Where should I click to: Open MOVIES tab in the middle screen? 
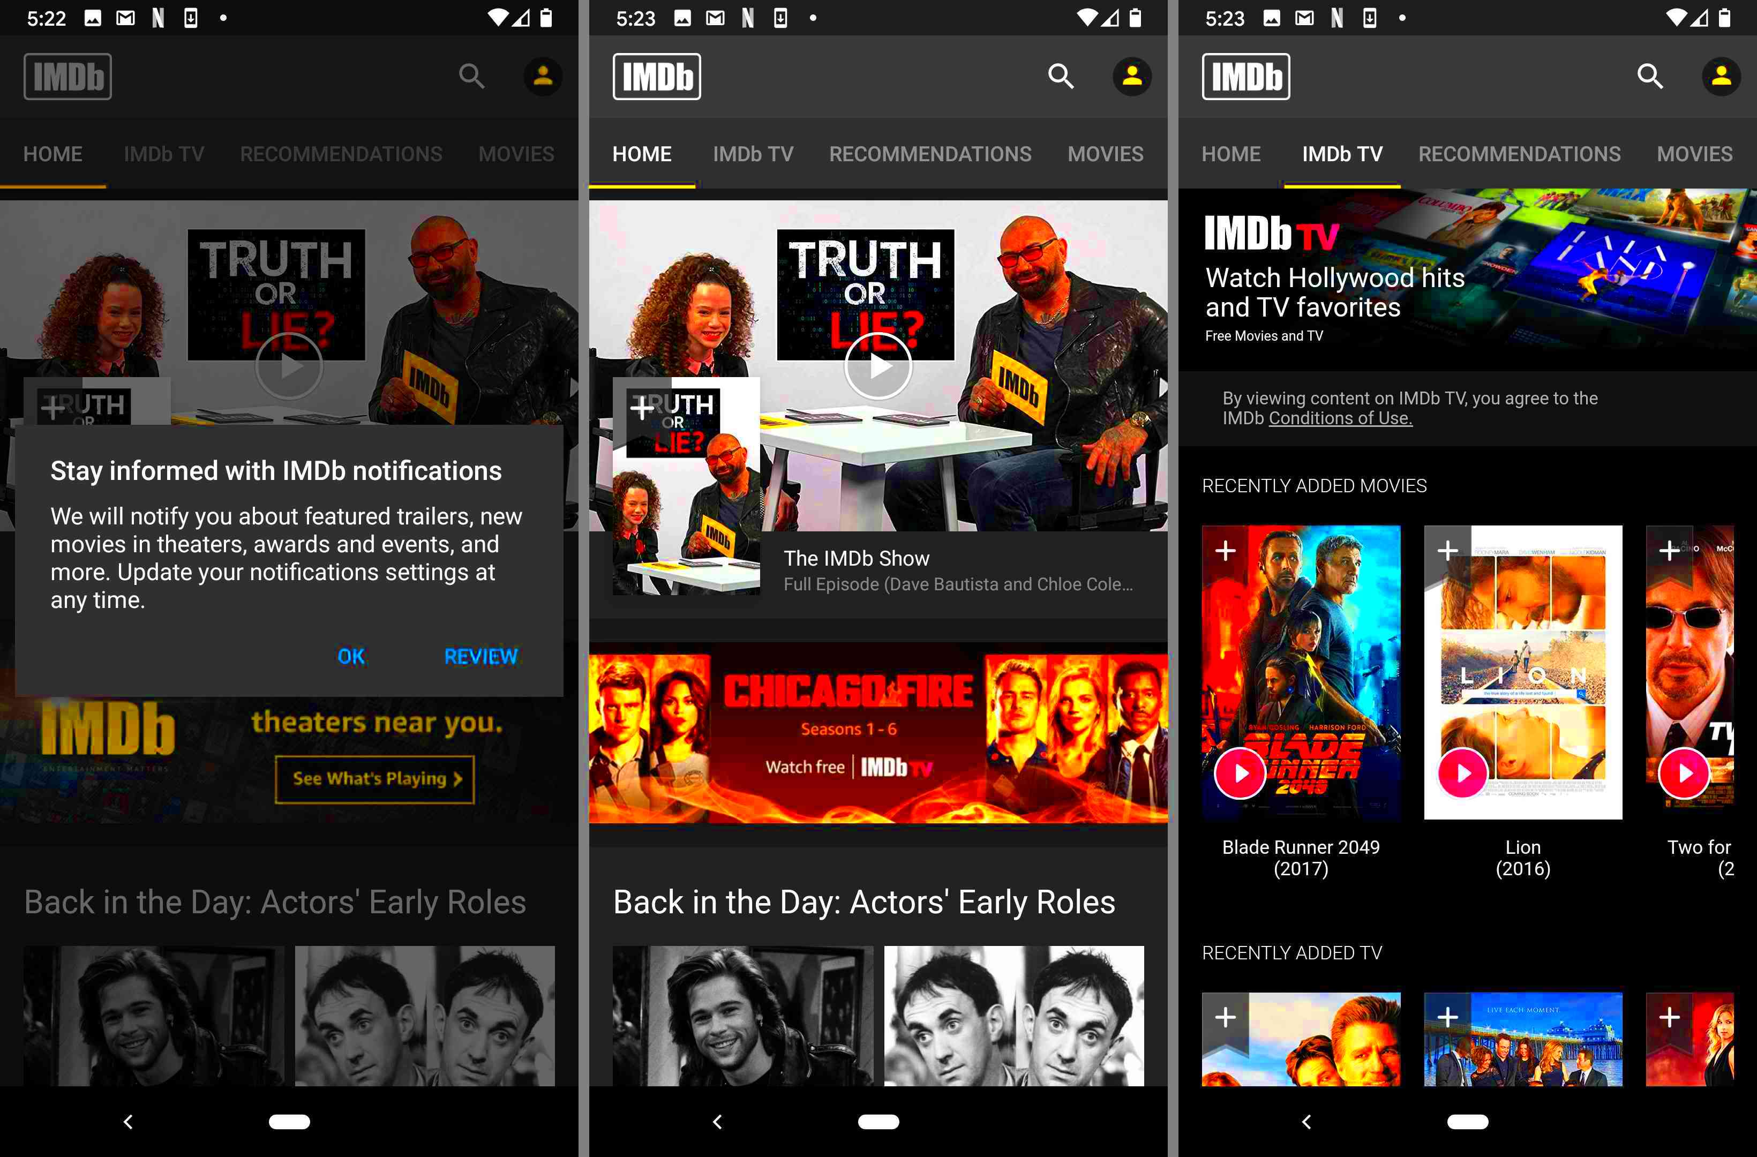pos(1105,154)
